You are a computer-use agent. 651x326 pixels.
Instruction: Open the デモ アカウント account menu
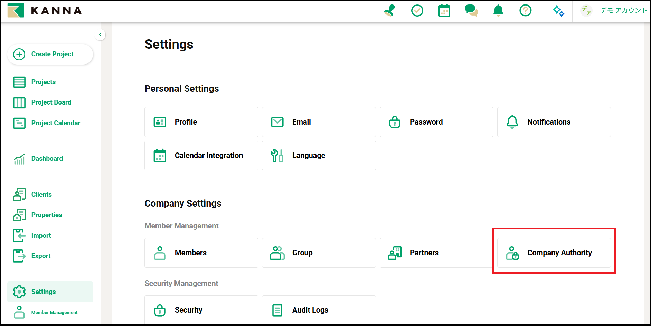tap(614, 11)
